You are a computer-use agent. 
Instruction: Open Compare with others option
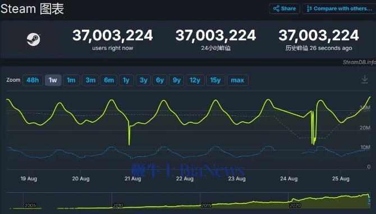click(339, 8)
